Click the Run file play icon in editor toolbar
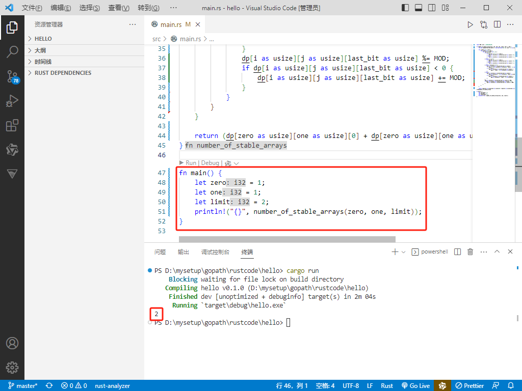 [470, 24]
